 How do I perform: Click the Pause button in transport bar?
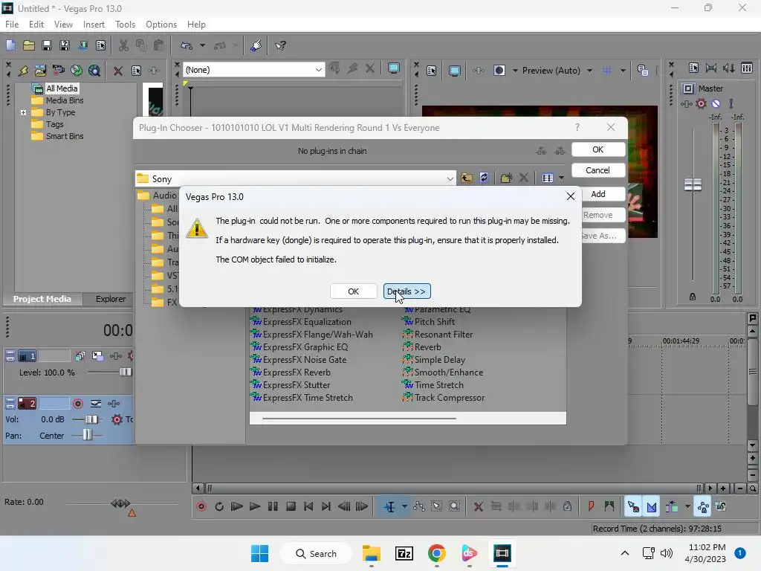pos(273,507)
